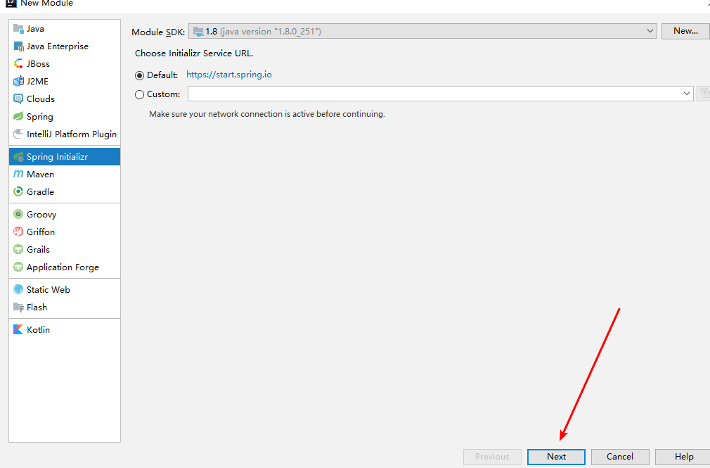Click the browse icon beside Custom field
This screenshot has width=710, height=468.
tap(704, 94)
